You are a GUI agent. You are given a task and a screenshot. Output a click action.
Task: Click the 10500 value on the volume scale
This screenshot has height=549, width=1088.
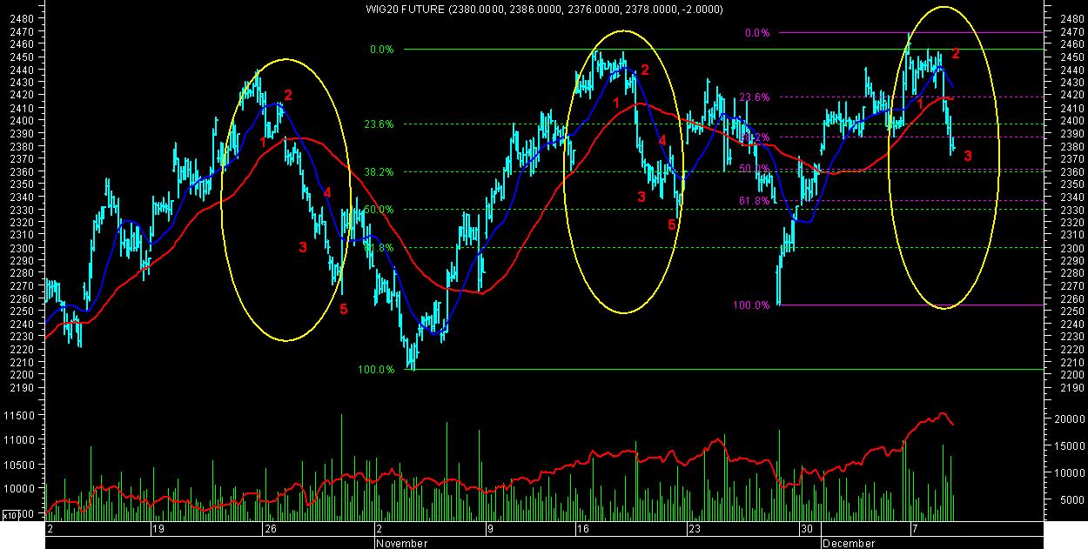[20, 465]
